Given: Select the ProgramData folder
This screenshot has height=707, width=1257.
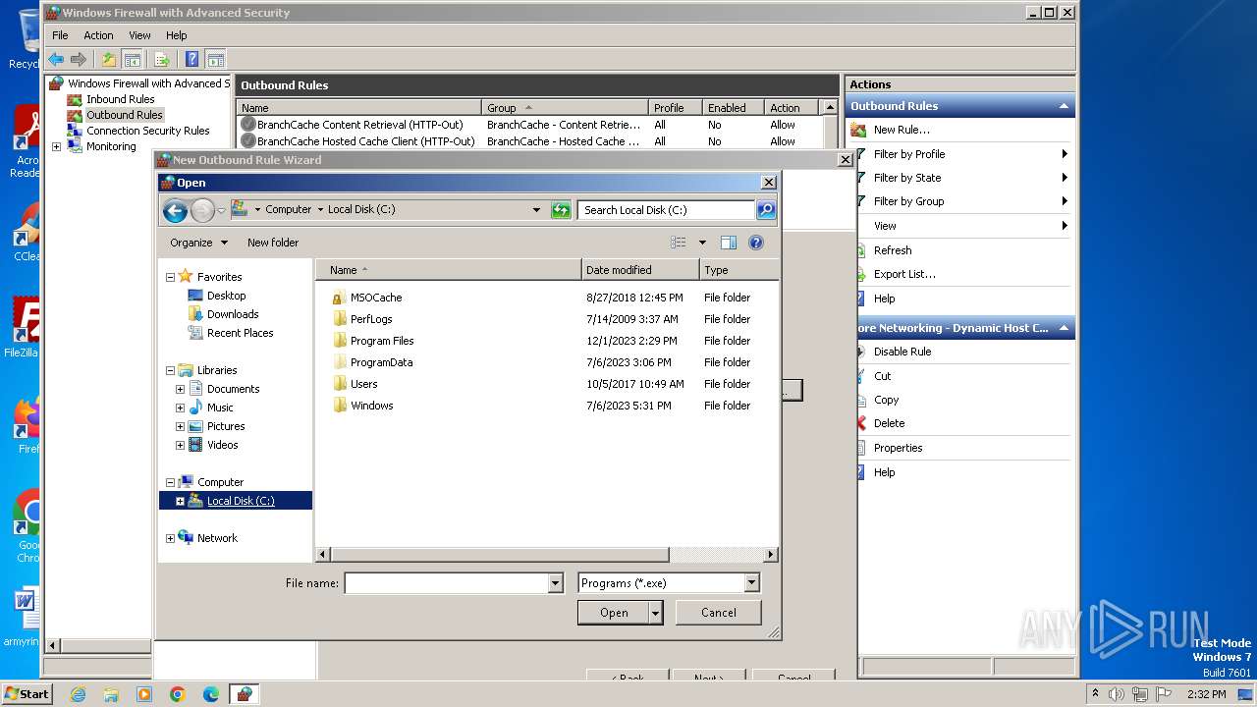Looking at the screenshot, I should click(381, 362).
